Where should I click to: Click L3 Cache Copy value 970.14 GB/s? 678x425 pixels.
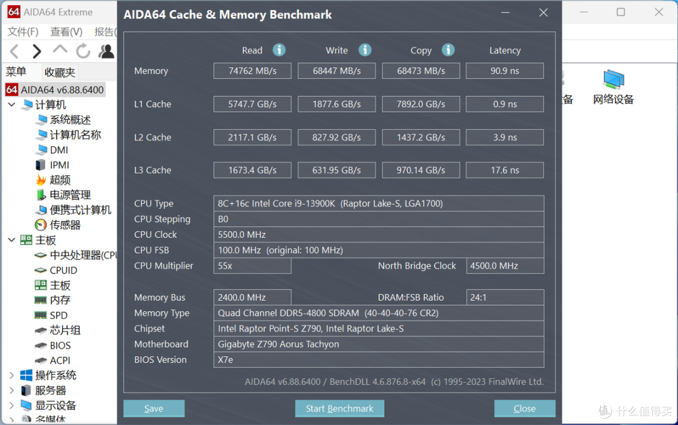[x=421, y=170]
